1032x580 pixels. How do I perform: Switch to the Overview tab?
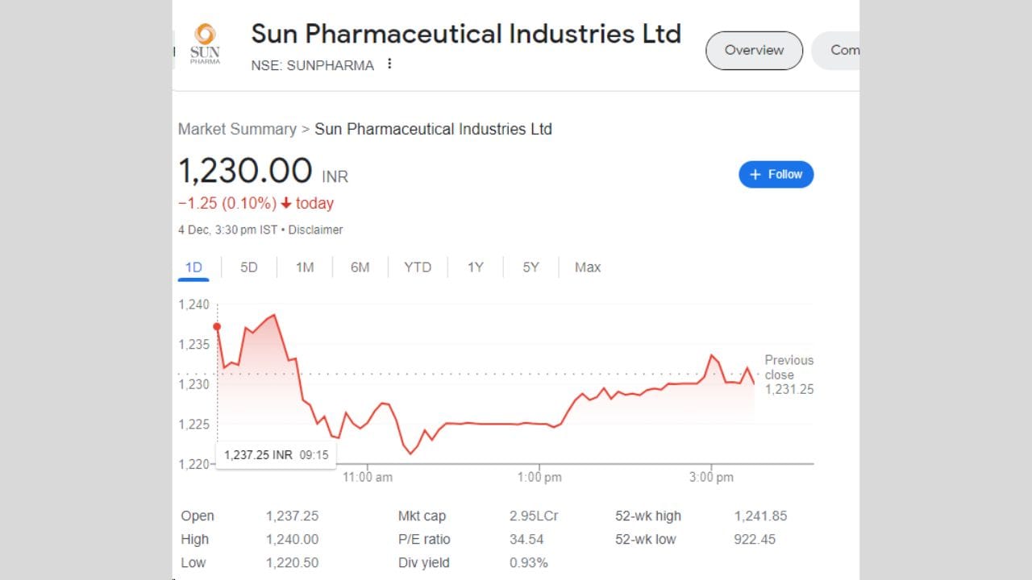pyautogui.click(x=753, y=50)
